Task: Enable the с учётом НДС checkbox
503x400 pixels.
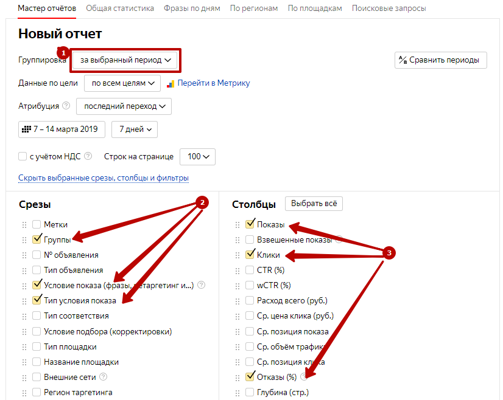Action: [x=23, y=156]
